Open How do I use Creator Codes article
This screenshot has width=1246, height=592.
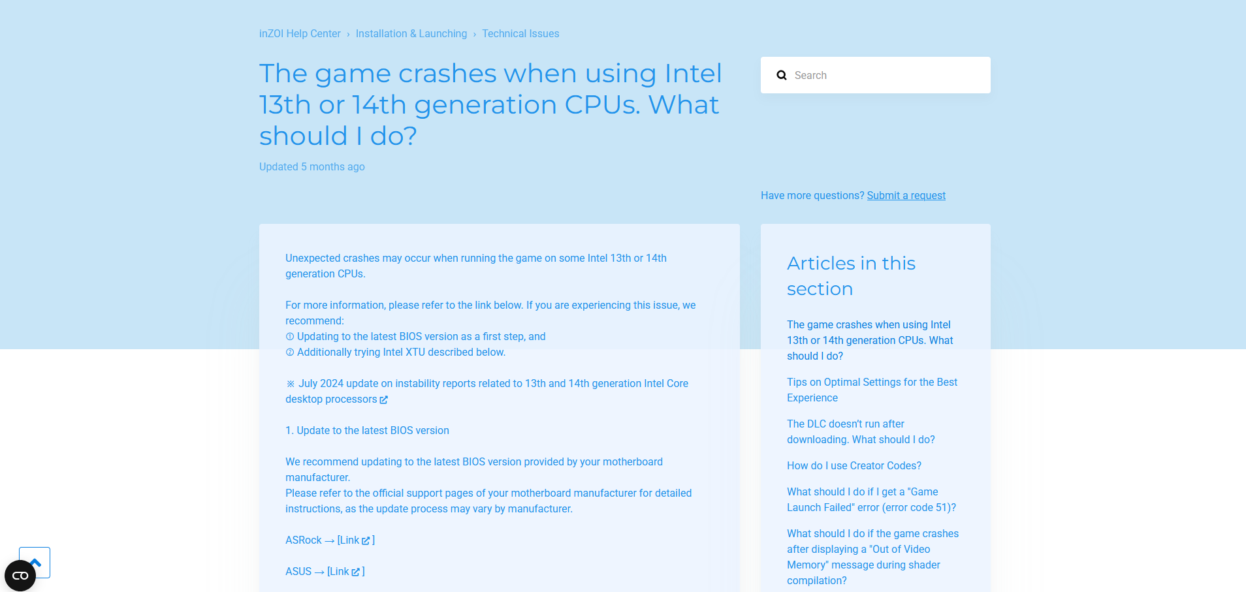tap(854, 466)
